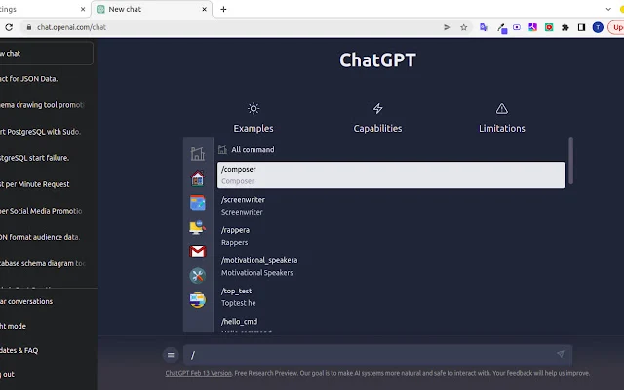The height and width of the screenshot is (390, 624).
Task: Open the ChatGPT Feb 13 Version link
Action: pyautogui.click(x=198, y=373)
